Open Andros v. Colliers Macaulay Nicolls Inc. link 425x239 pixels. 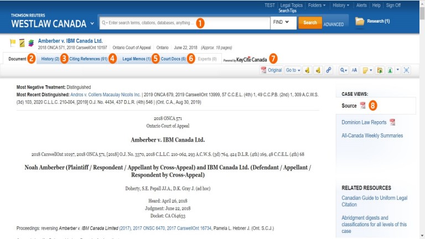[x=106, y=95]
